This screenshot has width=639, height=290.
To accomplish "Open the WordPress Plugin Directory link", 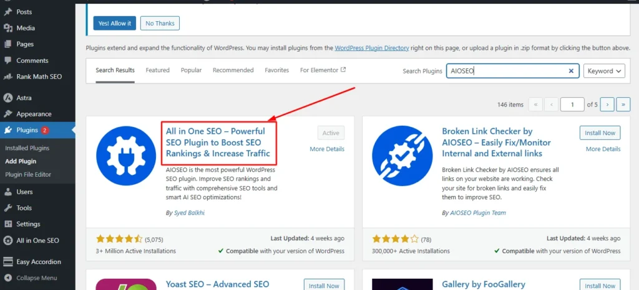I will click(372, 48).
